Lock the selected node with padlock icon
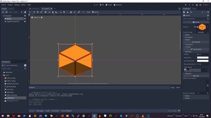The height and width of the screenshot is (118, 211). 71,12
